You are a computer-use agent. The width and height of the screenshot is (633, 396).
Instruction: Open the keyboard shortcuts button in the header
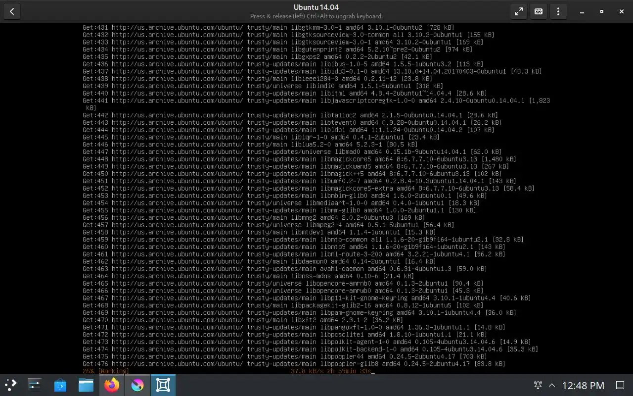click(539, 11)
